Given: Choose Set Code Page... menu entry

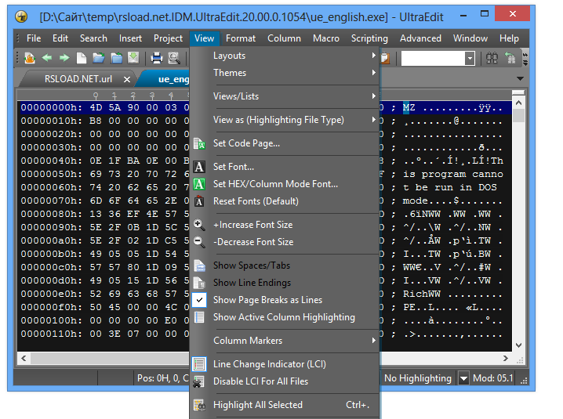Looking at the screenshot, I should (246, 143).
